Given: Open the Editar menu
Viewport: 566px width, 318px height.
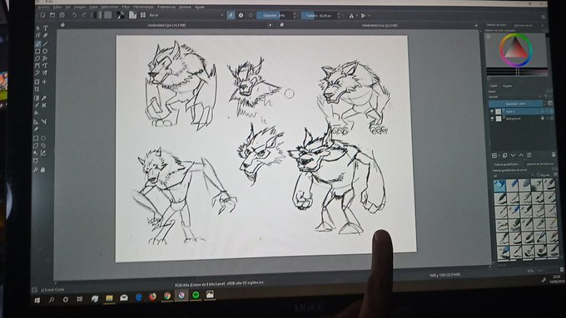Looking at the screenshot, I should click(x=57, y=7).
